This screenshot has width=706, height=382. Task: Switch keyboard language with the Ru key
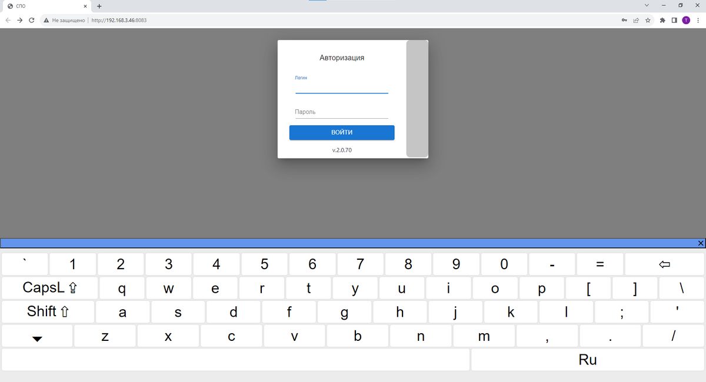(x=587, y=360)
